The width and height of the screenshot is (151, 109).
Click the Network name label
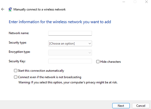pyautogui.click(x=19, y=33)
